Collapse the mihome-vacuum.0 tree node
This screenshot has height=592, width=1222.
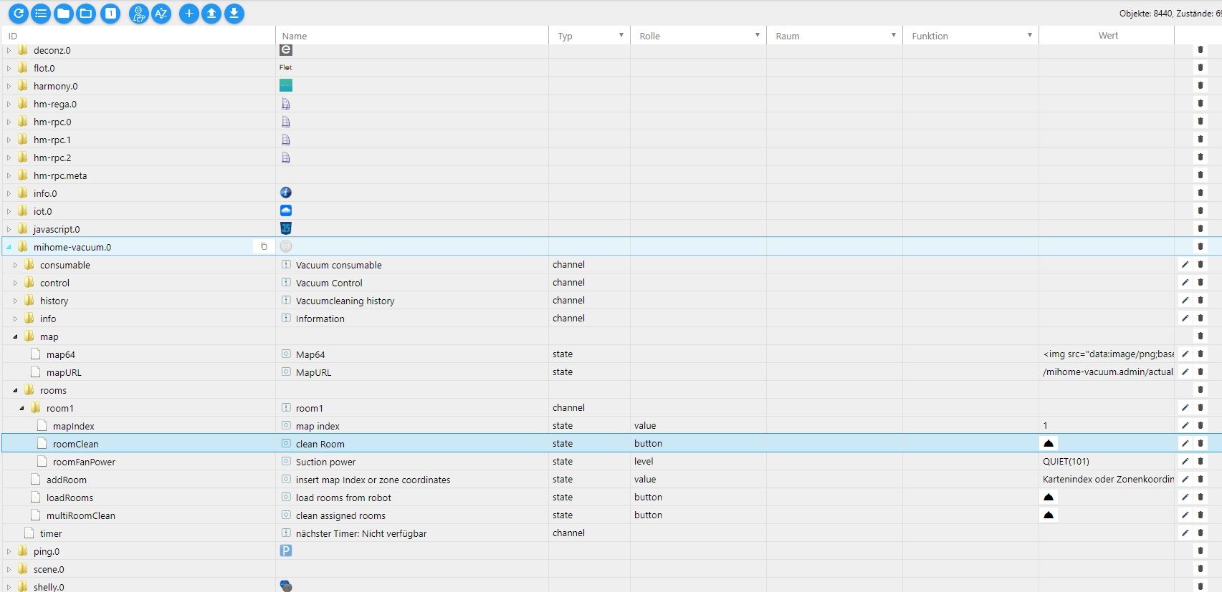[x=9, y=247]
